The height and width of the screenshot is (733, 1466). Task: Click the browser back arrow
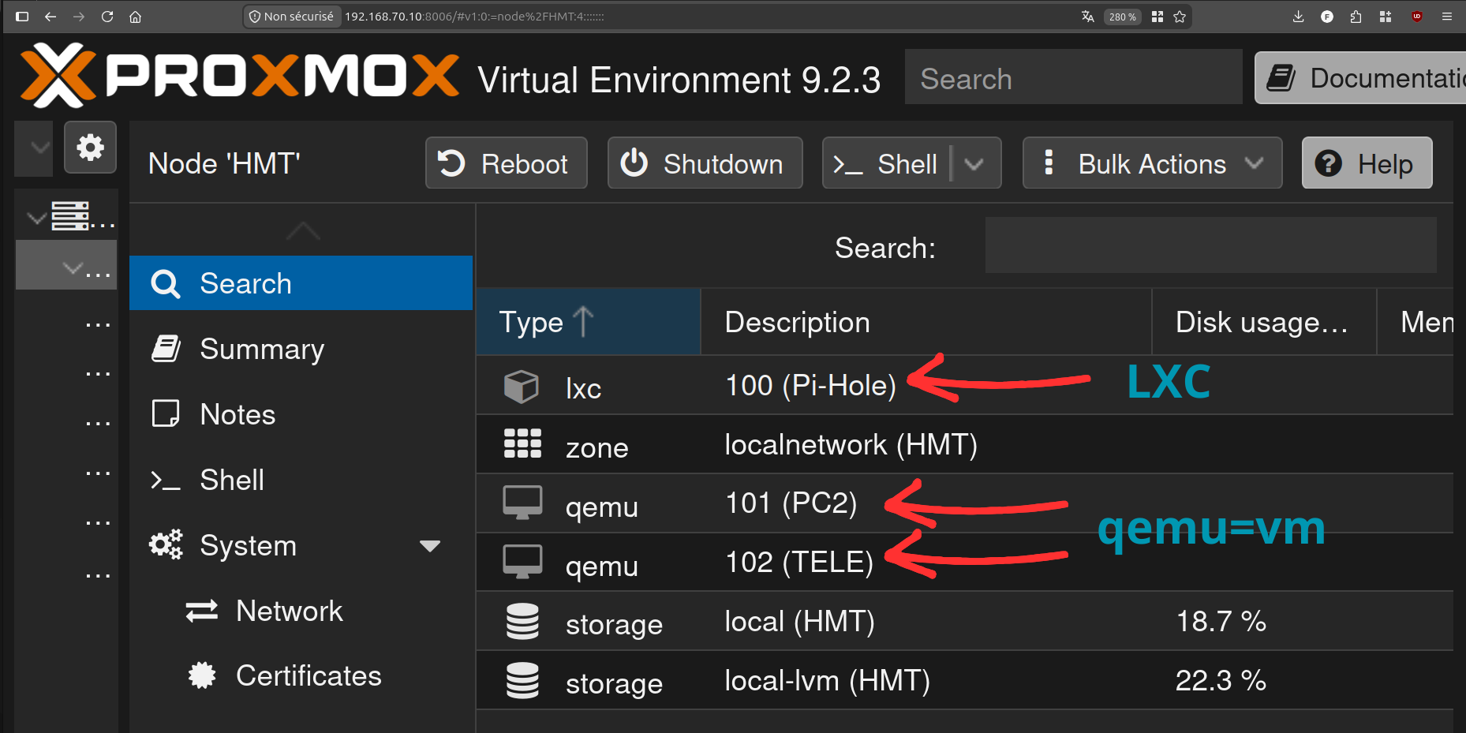pos(50,17)
